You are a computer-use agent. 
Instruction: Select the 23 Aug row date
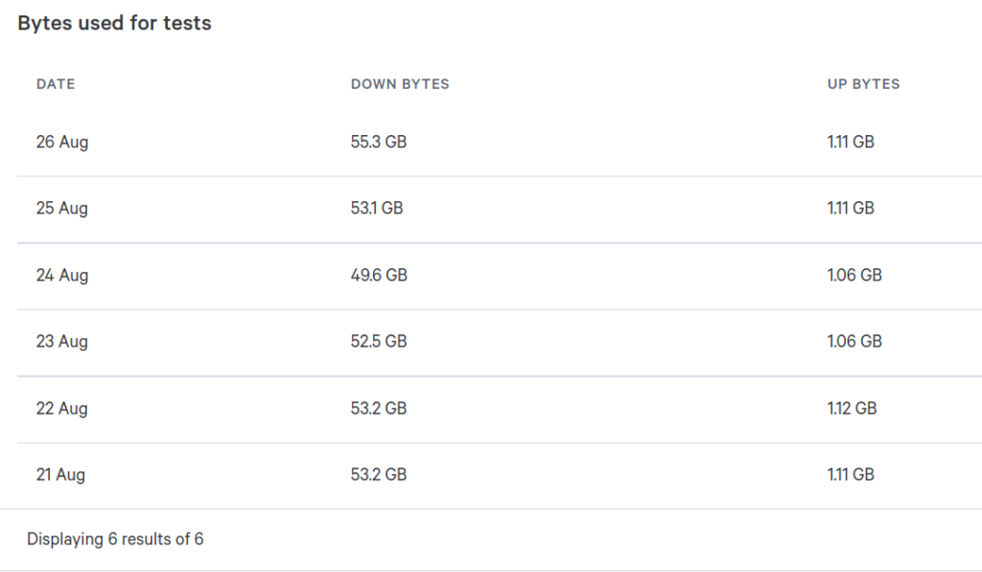(62, 342)
